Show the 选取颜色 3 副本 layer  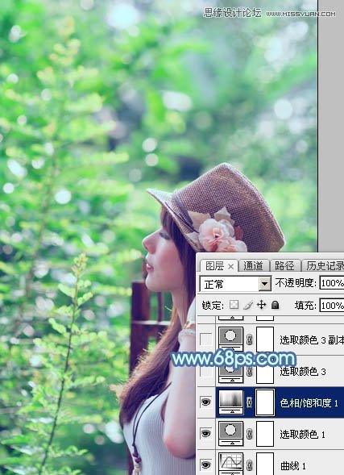(205, 340)
